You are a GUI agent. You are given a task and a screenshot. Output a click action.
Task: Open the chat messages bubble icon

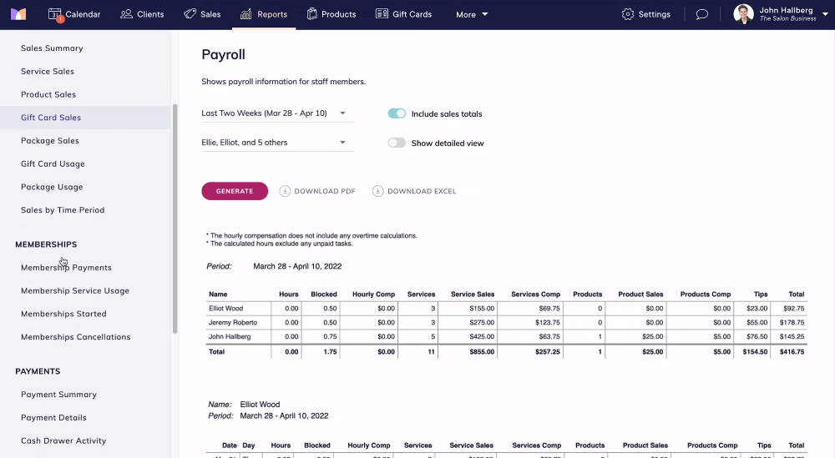[702, 14]
